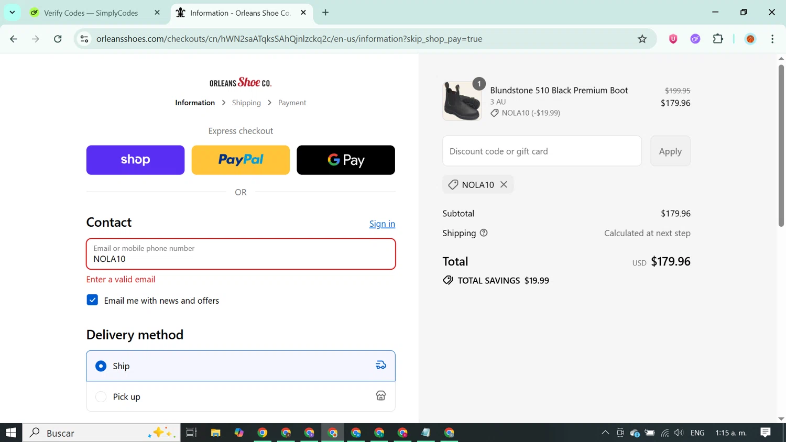Open the red shield extension icon

pyautogui.click(x=673, y=39)
